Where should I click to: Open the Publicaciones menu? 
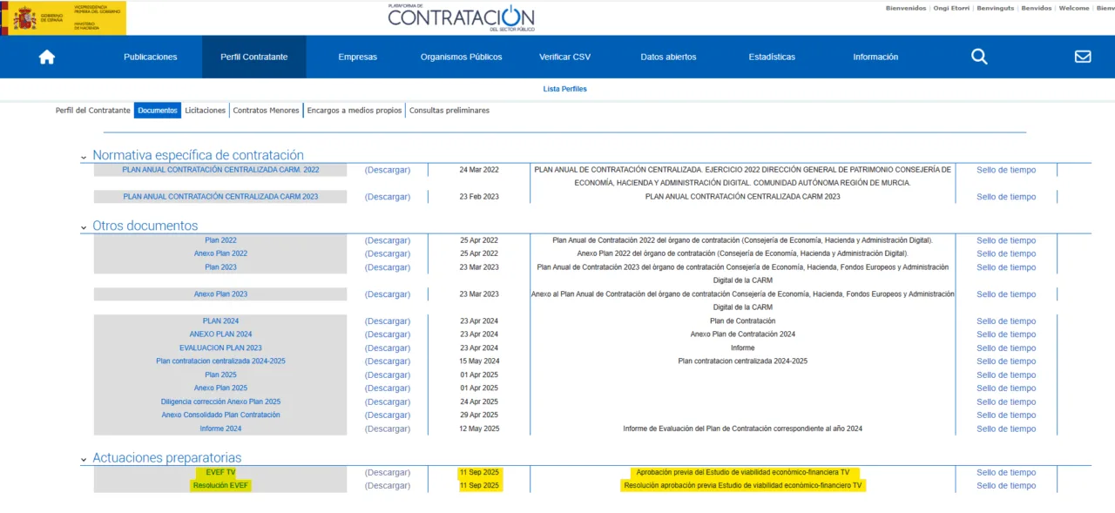coord(151,57)
